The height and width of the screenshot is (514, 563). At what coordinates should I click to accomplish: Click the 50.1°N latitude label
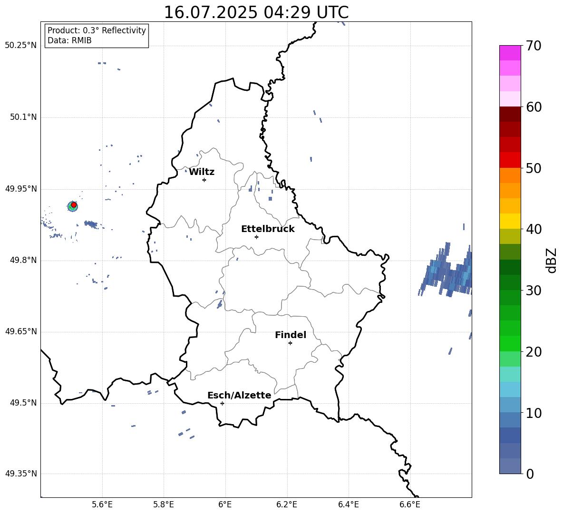[x=23, y=117]
